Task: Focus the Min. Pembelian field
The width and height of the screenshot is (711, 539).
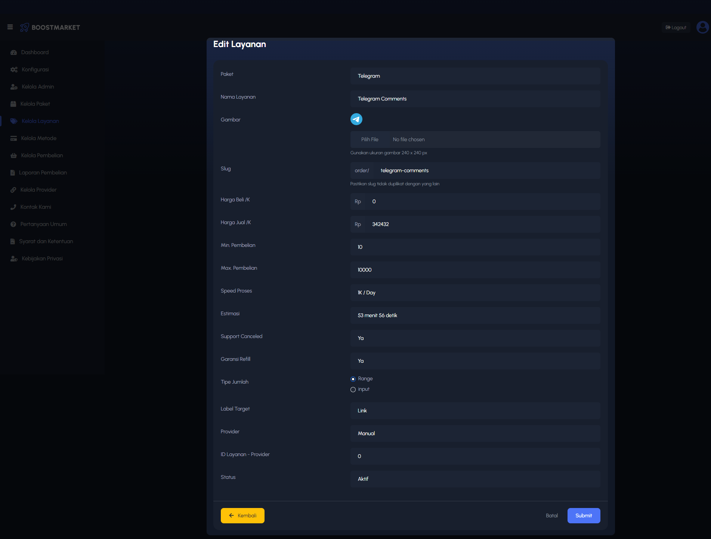Action: (475, 247)
